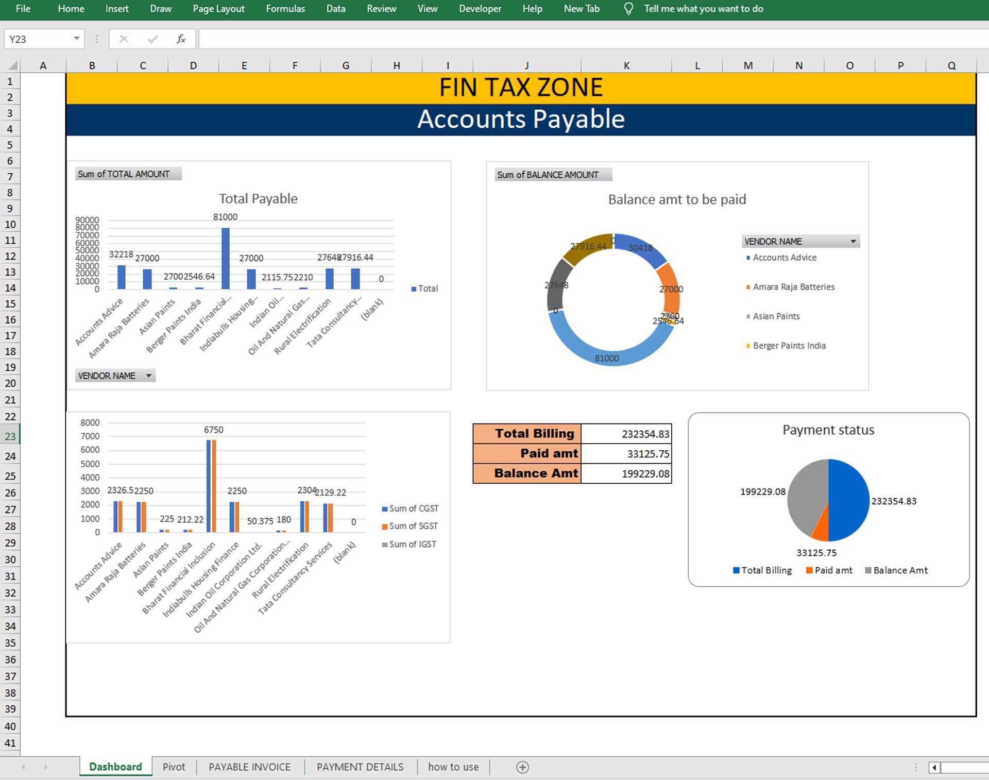Click the previous sheet navigation arrow
989x780 pixels.
pyautogui.click(x=24, y=767)
